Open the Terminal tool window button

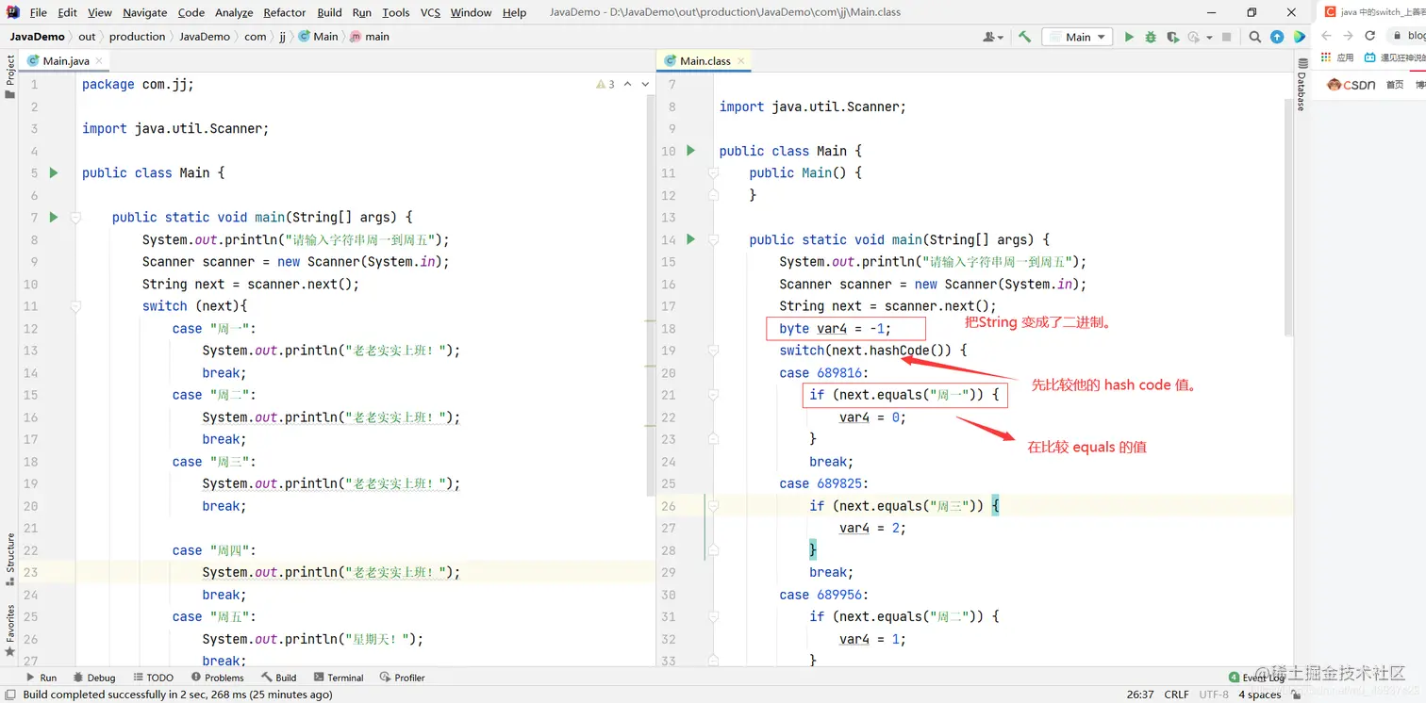339,678
